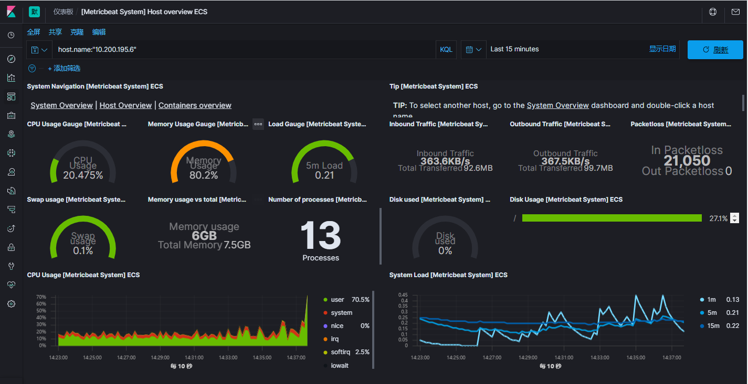
Task: Open Maps icon in sidebar
Action: tap(11, 134)
